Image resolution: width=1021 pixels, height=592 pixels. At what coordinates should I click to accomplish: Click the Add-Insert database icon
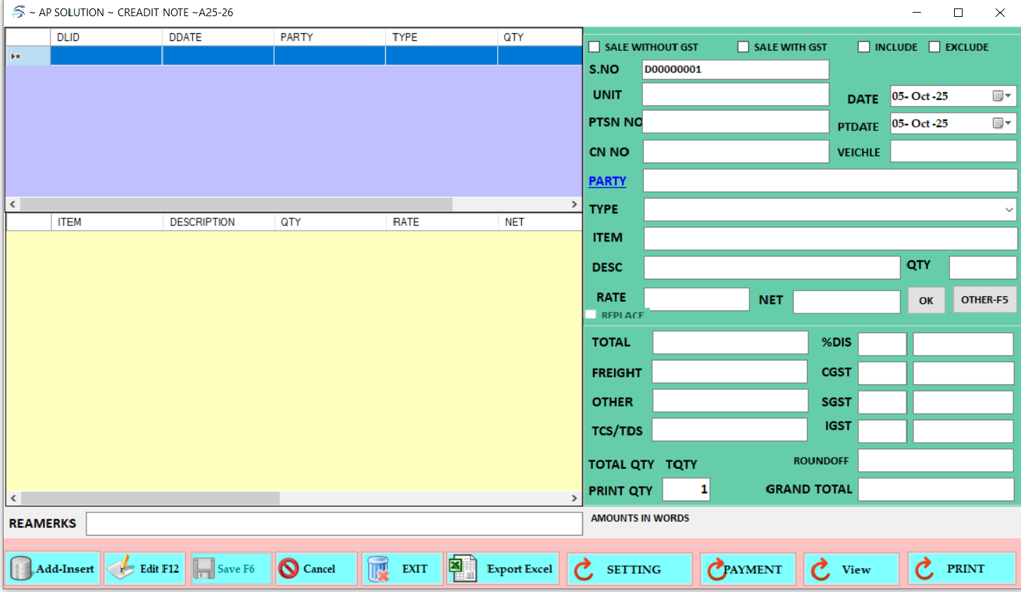[x=21, y=569]
